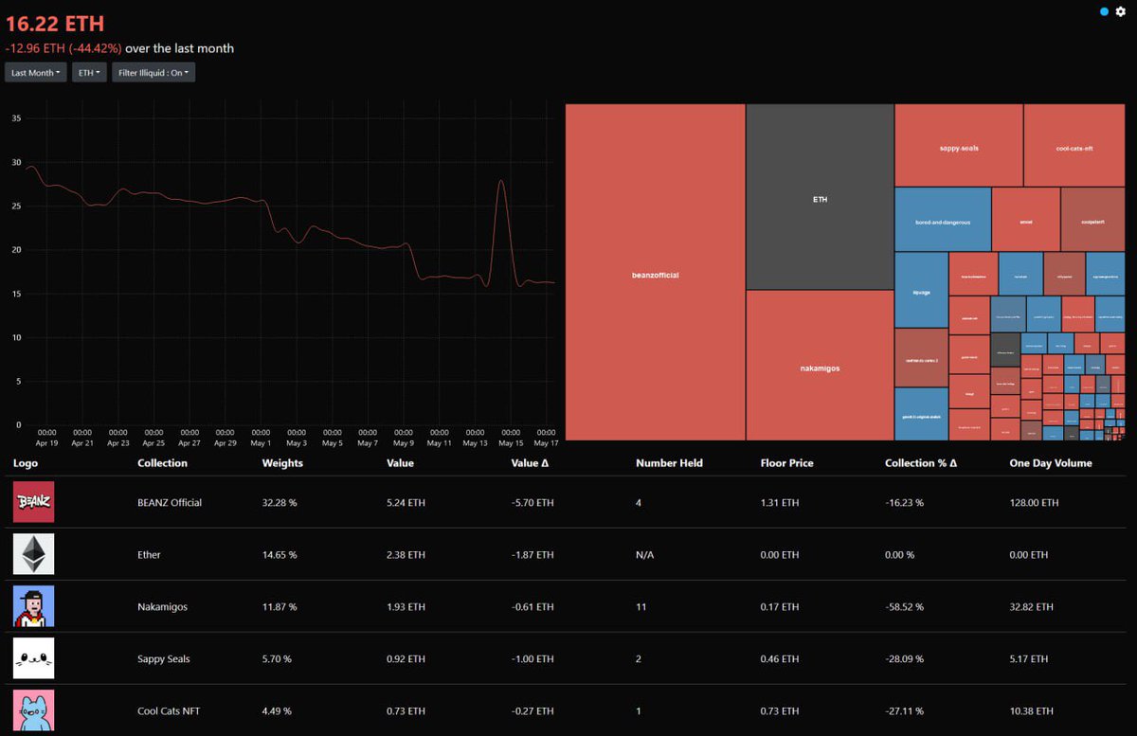
Task: Click the Sappy Seals collection name
Action: [163, 658]
